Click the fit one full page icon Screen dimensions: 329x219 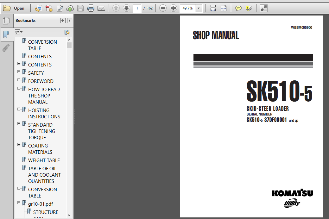coord(224,9)
